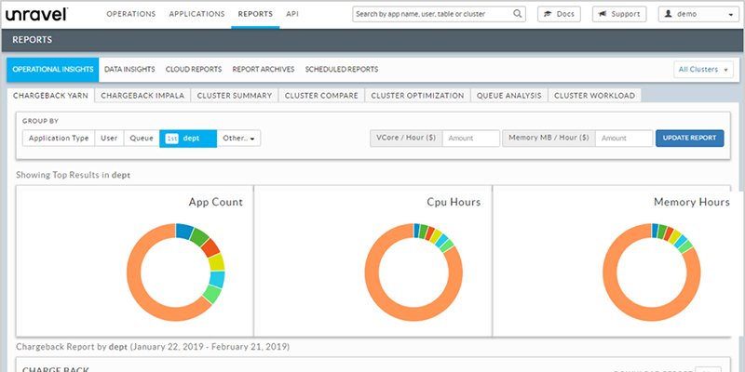The width and height of the screenshot is (745, 372).
Task: Click the Cpu Hours chart title
Action: 454,202
